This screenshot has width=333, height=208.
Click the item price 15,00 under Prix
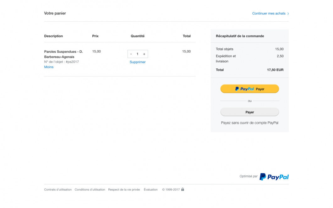point(96,51)
